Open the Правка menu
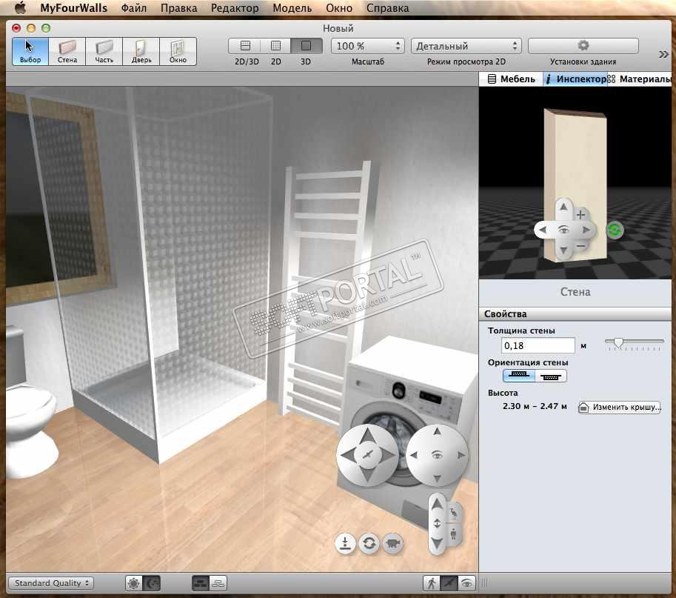Viewport: 676px width, 598px height. point(179,8)
